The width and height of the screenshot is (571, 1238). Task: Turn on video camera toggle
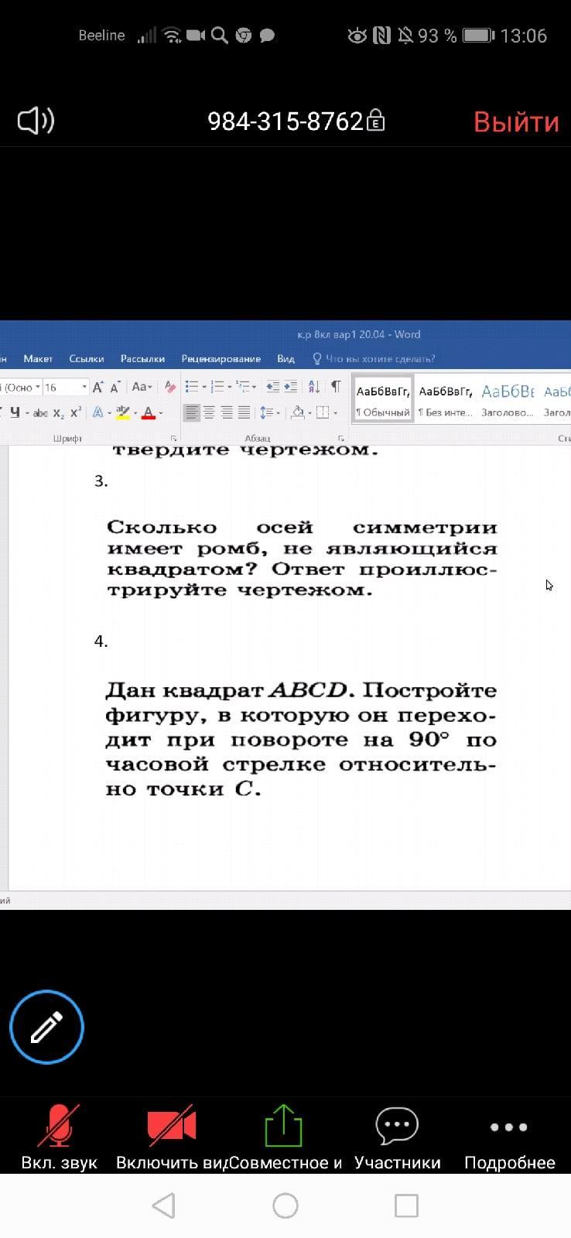pyautogui.click(x=171, y=1126)
